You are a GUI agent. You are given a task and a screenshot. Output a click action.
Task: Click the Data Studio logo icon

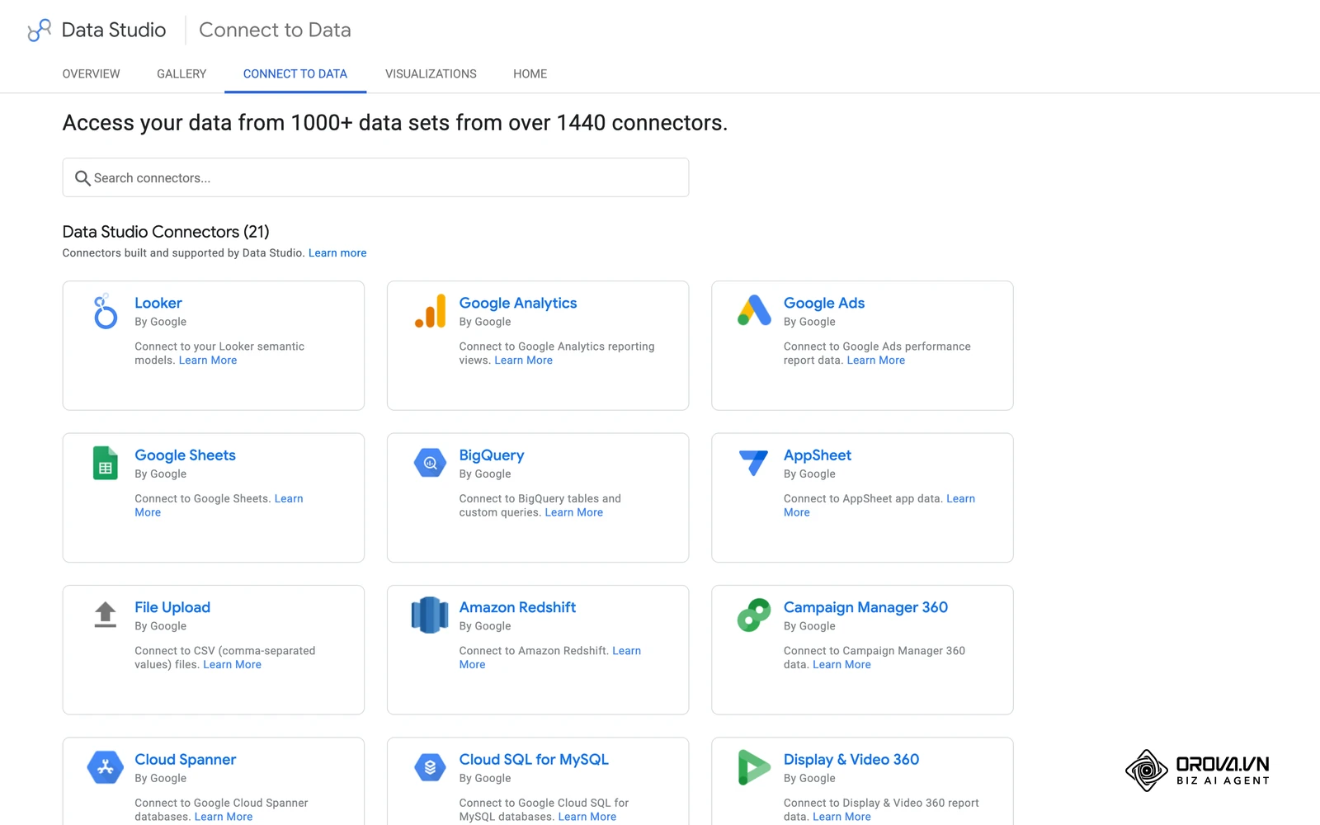tap(39, 31)
